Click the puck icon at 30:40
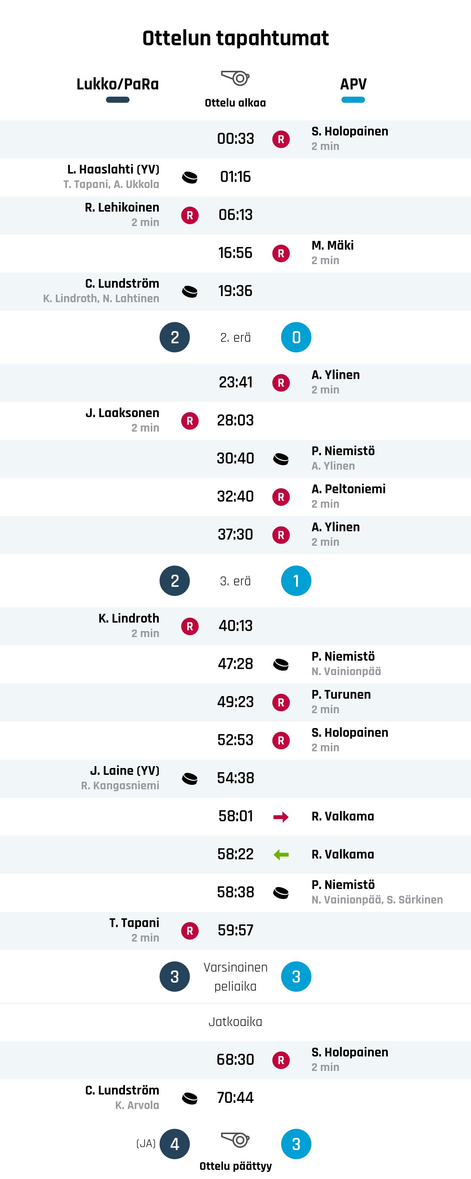The width and height of the screenshot is (471, 1179). 281,459
